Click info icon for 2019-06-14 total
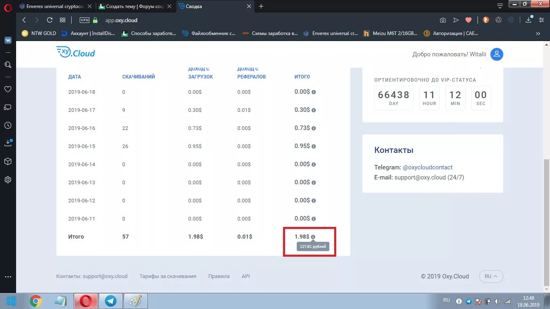Image resolution: width=550 pixels, height=309 pixels. coord(314,165)
